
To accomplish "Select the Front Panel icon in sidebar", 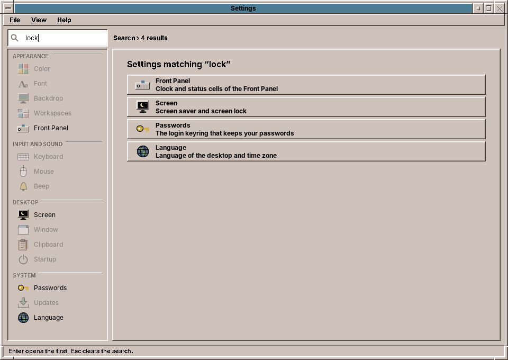I will (x=23, y=128).
